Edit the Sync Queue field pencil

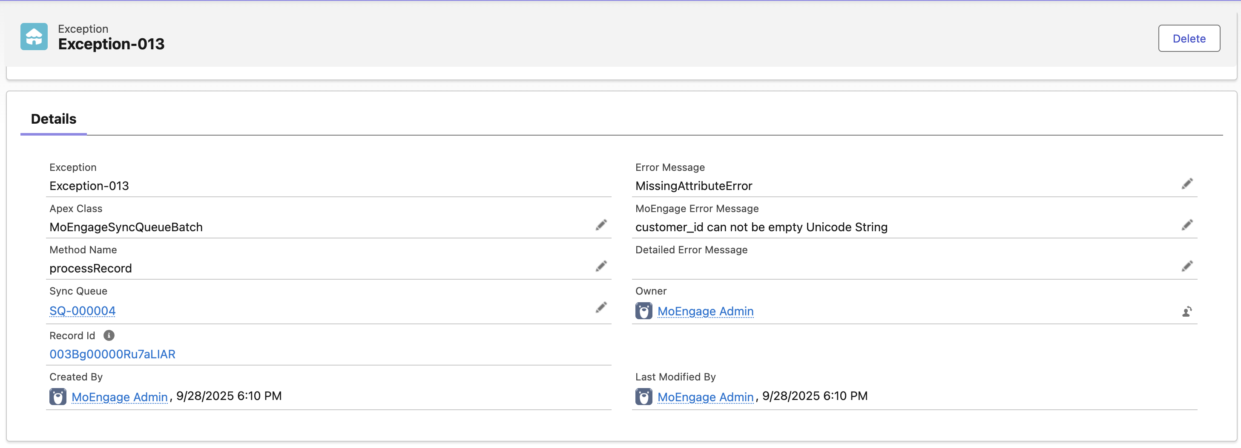click(x=601, y=308)
